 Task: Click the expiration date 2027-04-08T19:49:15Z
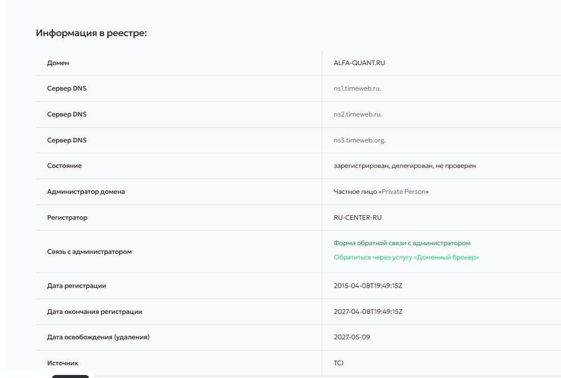368,312
